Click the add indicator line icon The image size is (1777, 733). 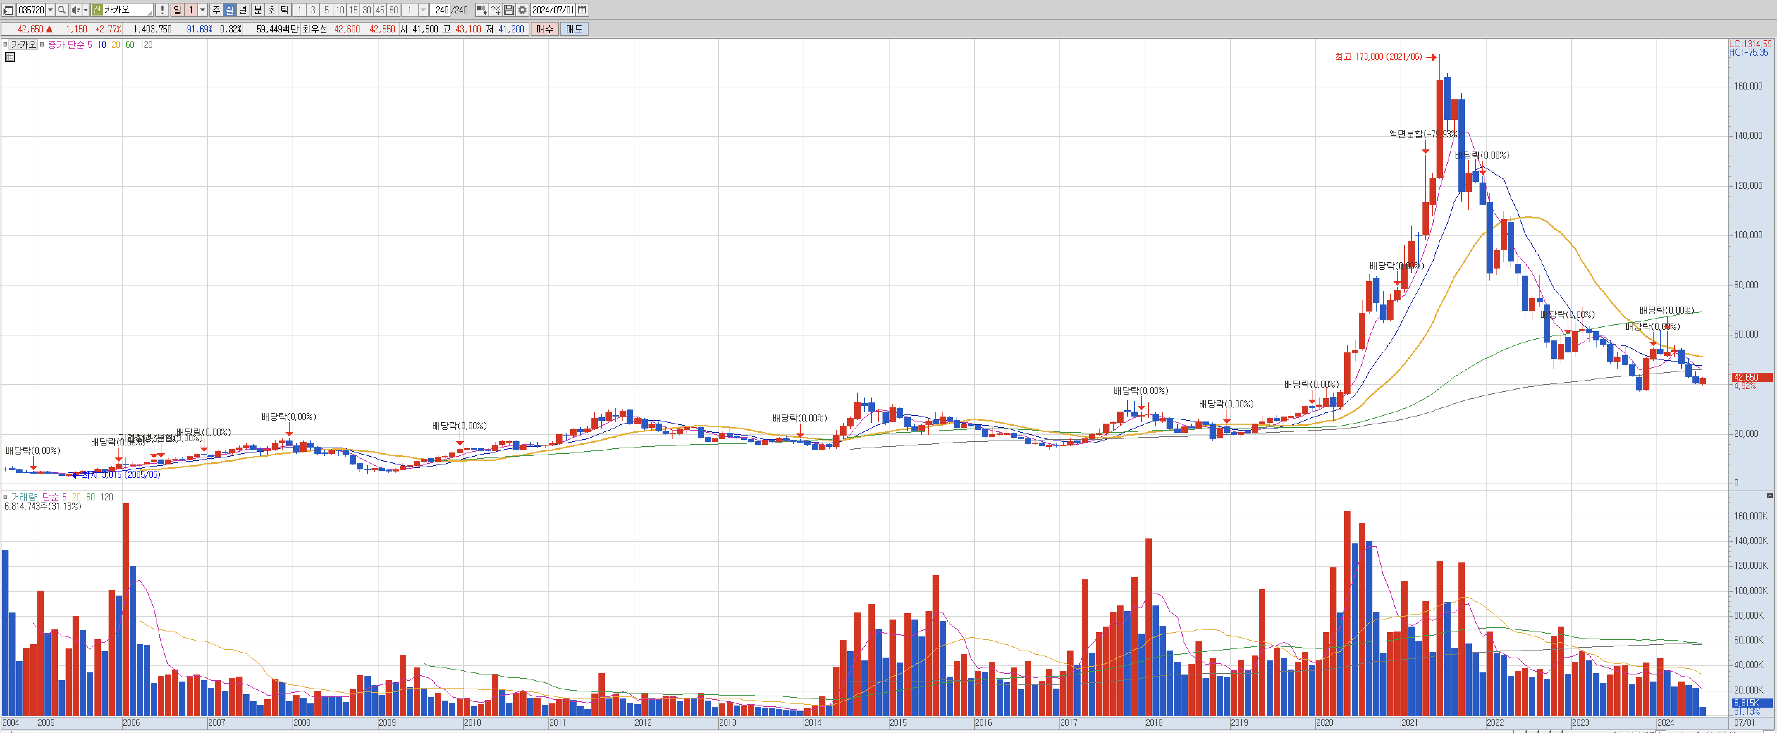[495, 10]
